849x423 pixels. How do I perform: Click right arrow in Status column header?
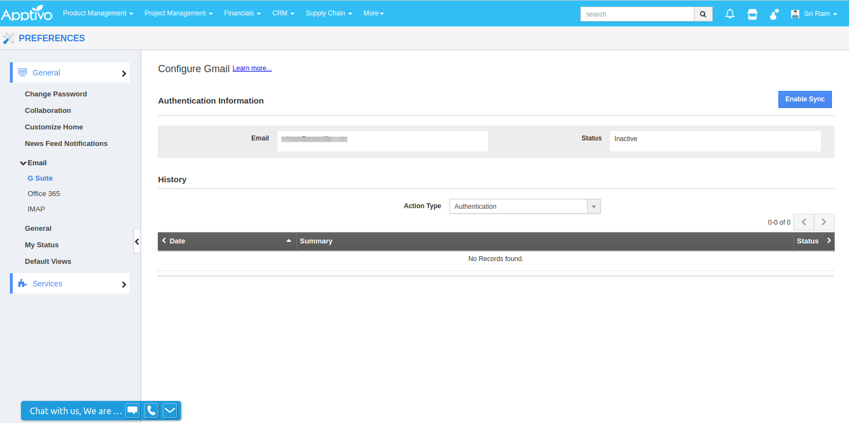click(829, 241)
